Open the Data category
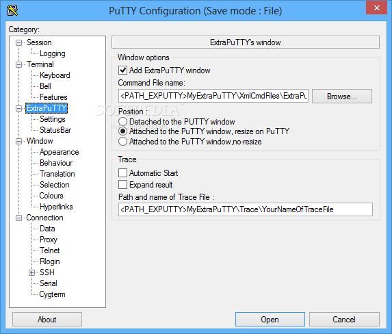 pyautogui.click(x=47, y=229)
